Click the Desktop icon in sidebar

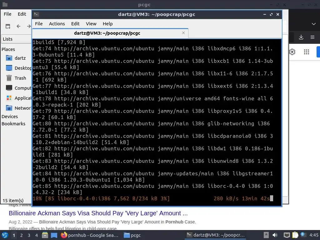click(x=9, y=68)
